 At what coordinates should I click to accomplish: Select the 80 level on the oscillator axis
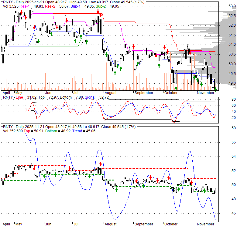pos(234,100)
